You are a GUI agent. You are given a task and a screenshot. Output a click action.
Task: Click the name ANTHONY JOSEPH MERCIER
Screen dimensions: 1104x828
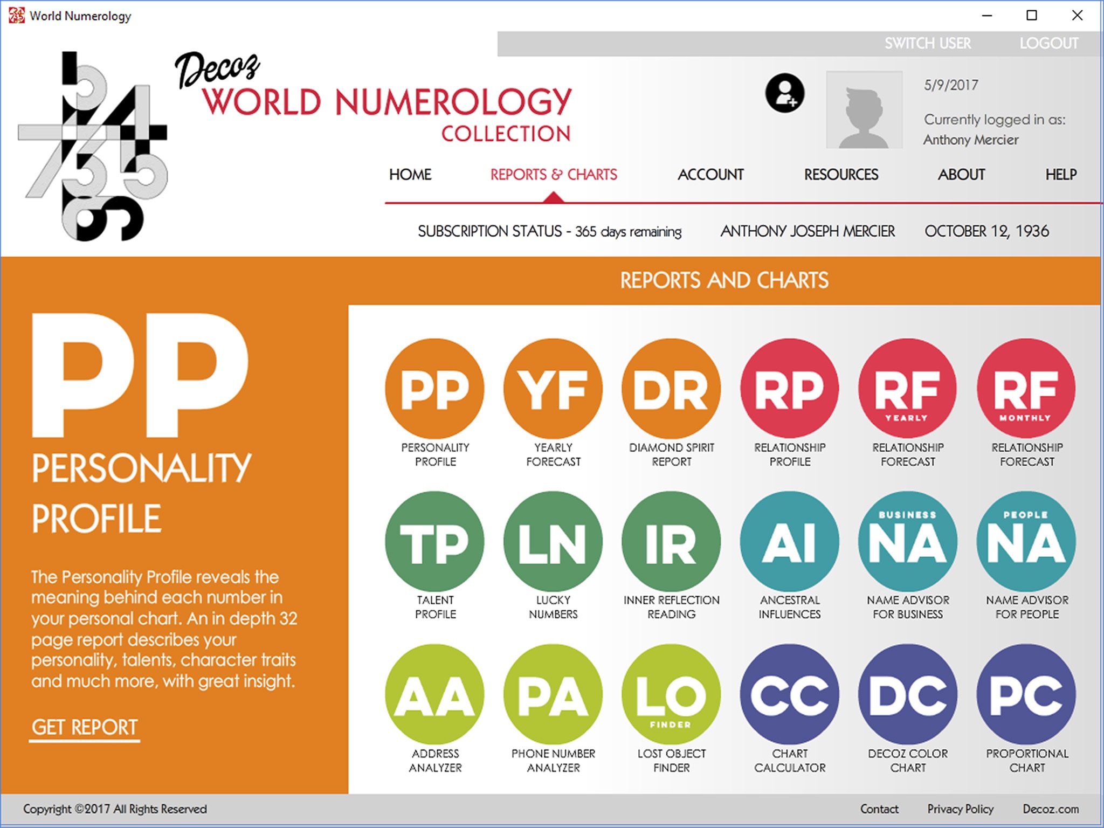click(808, 231)
